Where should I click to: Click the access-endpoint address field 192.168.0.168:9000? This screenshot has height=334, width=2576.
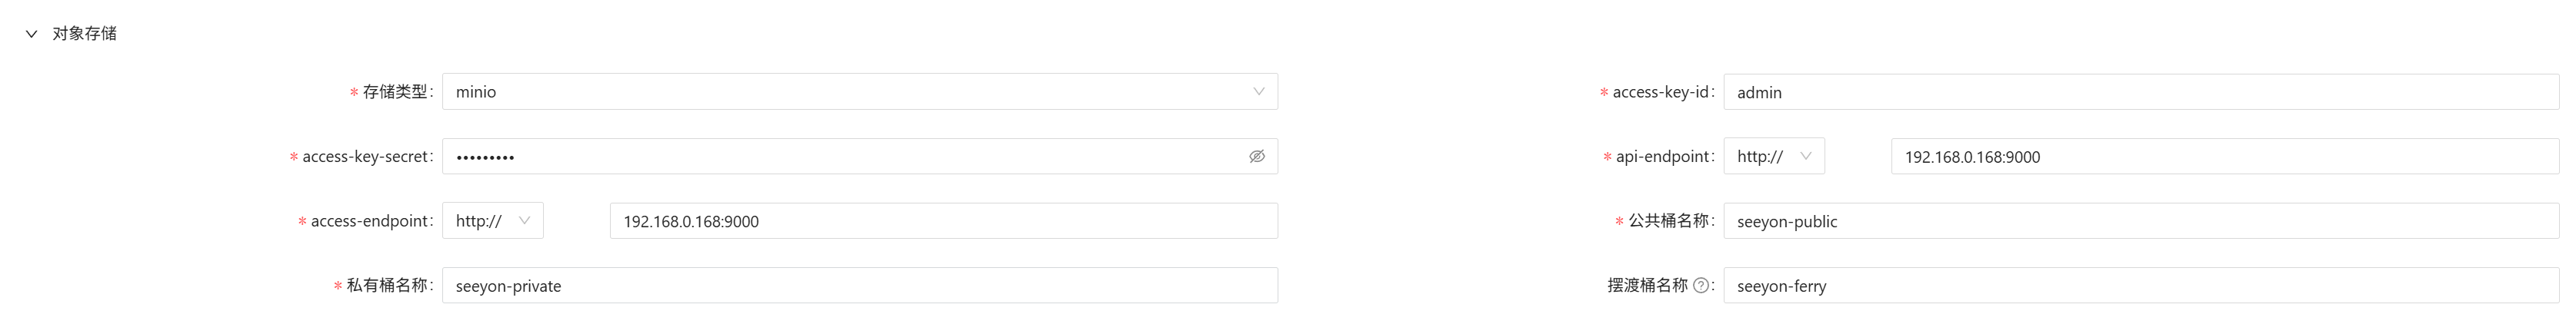[x=944, y=221]
